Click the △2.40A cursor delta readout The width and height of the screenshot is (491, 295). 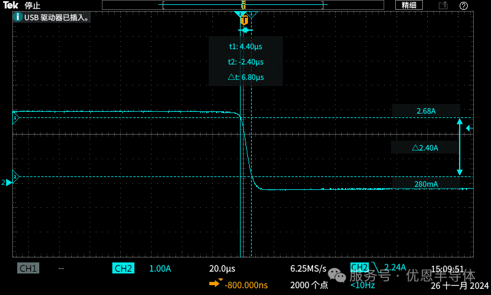[423, 147]
